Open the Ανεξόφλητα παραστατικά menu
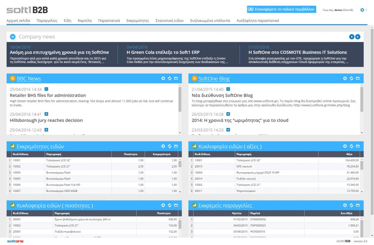 pos(258,21)
